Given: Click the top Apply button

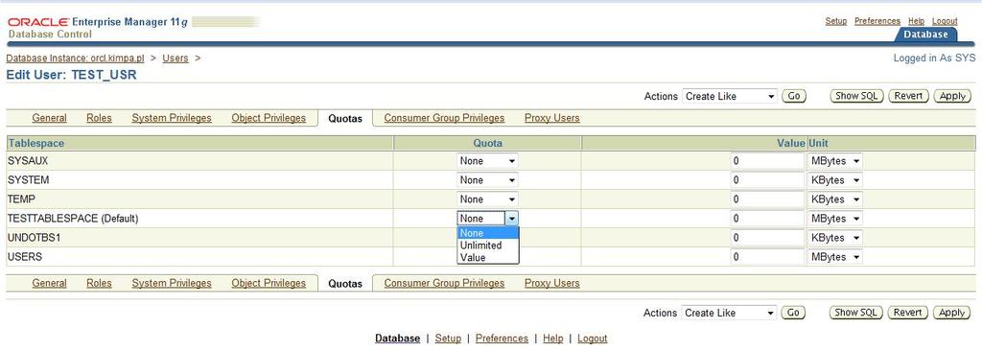Looking at the screenshot, I should (952, 97).
